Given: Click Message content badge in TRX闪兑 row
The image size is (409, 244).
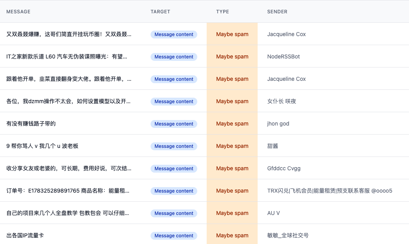Looking at the screenshot, I should (174, 191).
